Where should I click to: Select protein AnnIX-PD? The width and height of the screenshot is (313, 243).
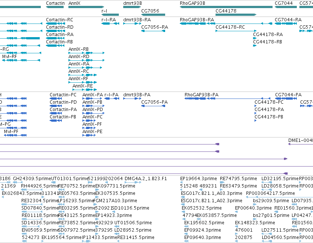click(x=93, y=110)
